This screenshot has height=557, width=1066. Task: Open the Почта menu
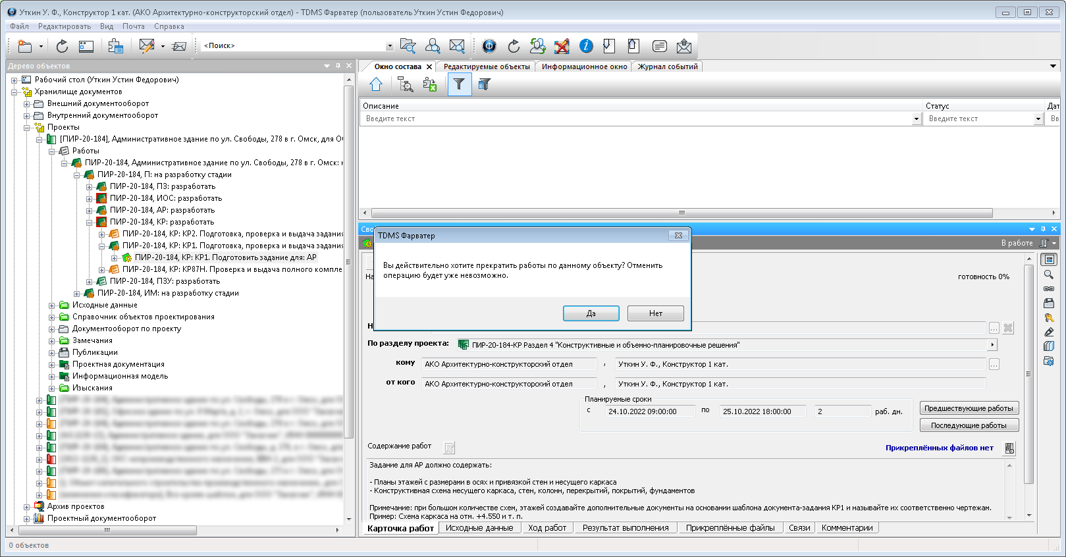click(133, 26)
